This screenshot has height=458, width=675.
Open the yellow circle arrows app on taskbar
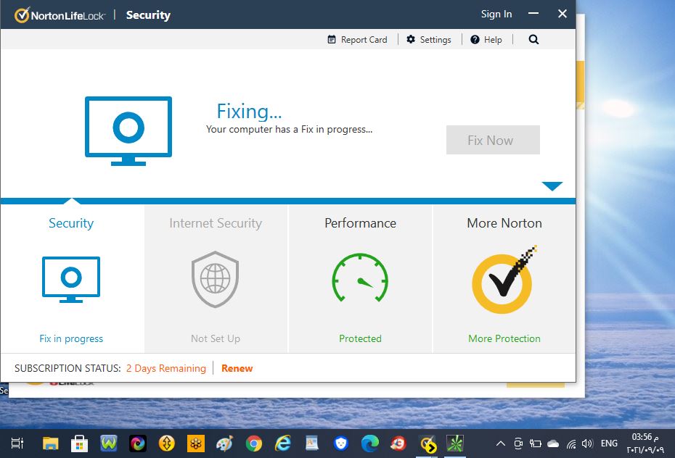click(167, 444)
